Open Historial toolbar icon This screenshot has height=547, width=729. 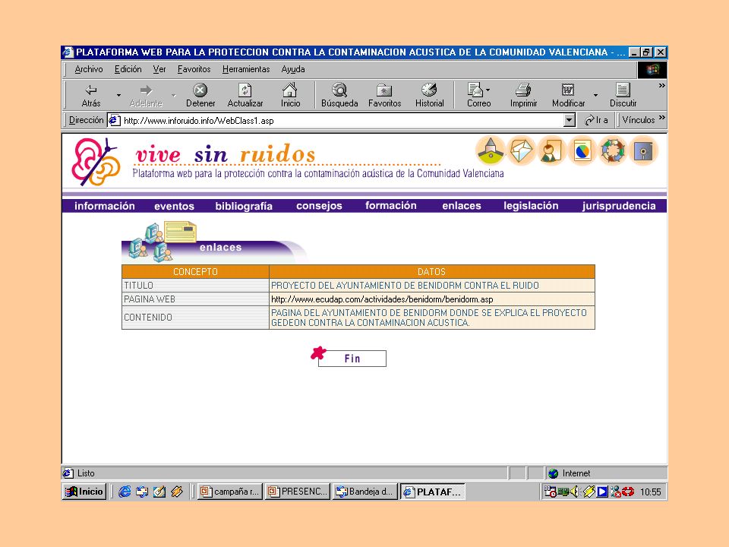pos(429,90)
